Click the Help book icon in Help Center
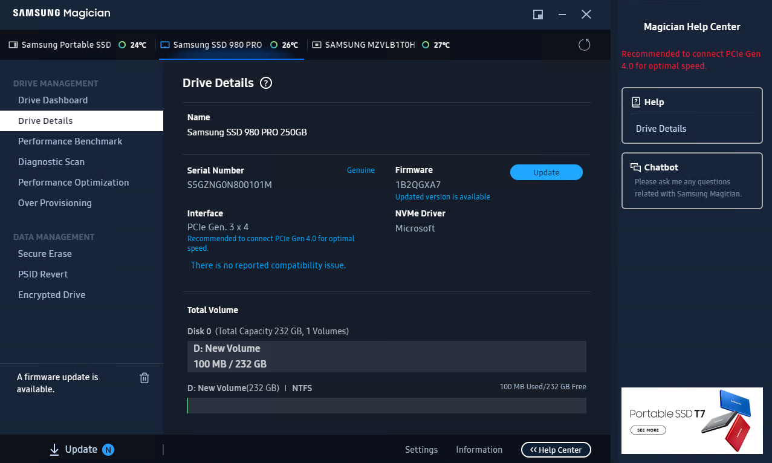This screenshot has height=463, width=772. [x=635, y=102]
